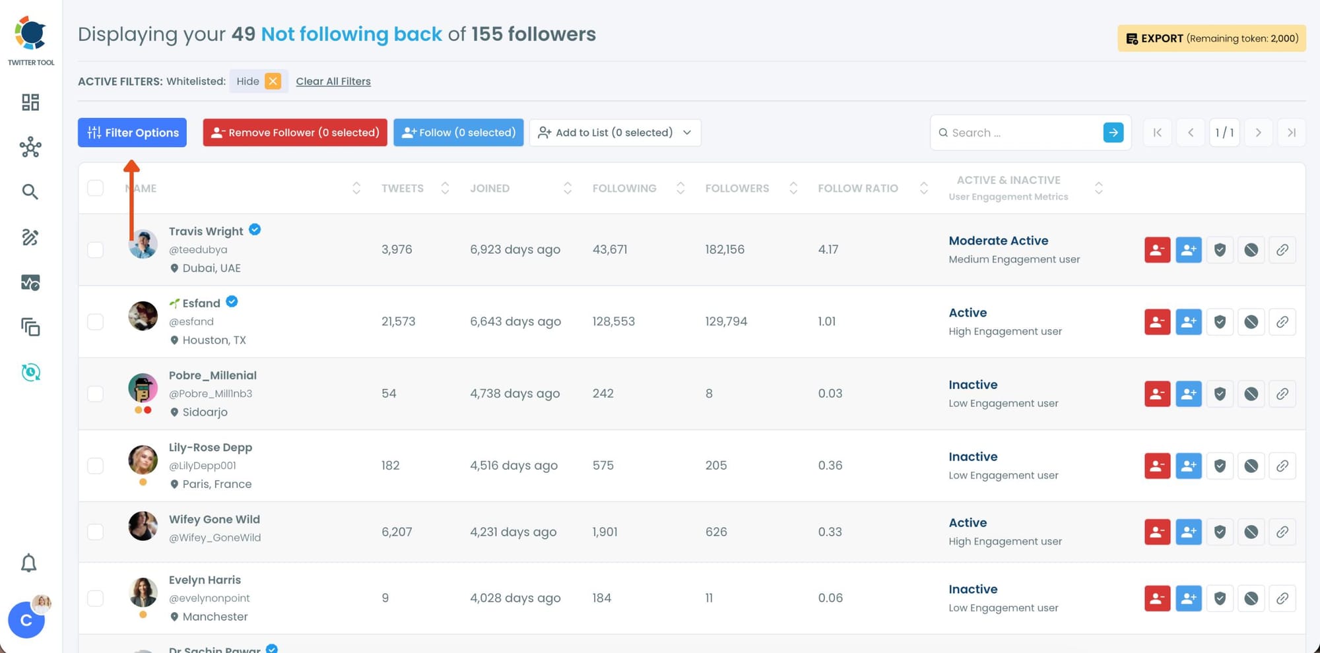Open the notifications bell icon
The image size is (1320, 653).
click(x=28, y=563)
